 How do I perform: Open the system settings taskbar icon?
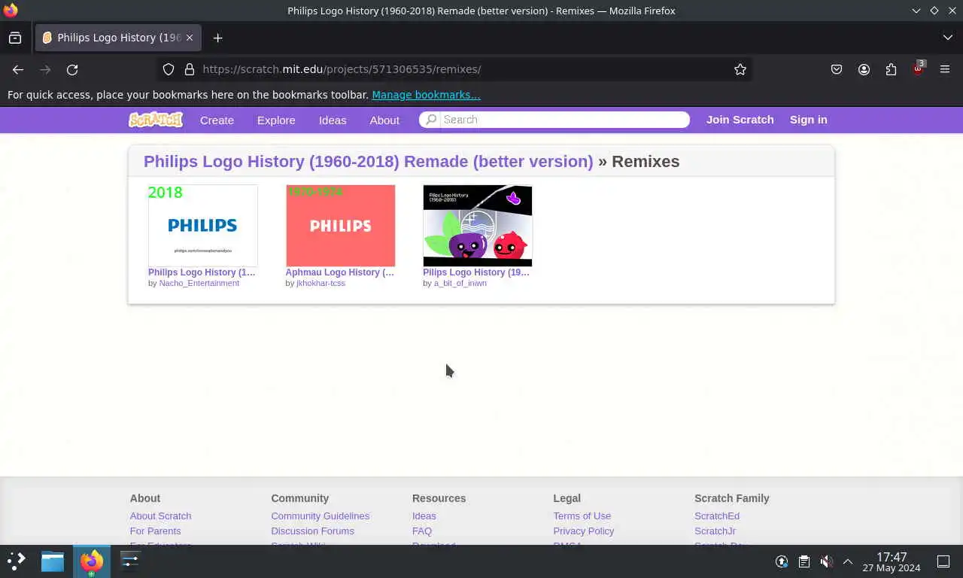click(130, 561)
